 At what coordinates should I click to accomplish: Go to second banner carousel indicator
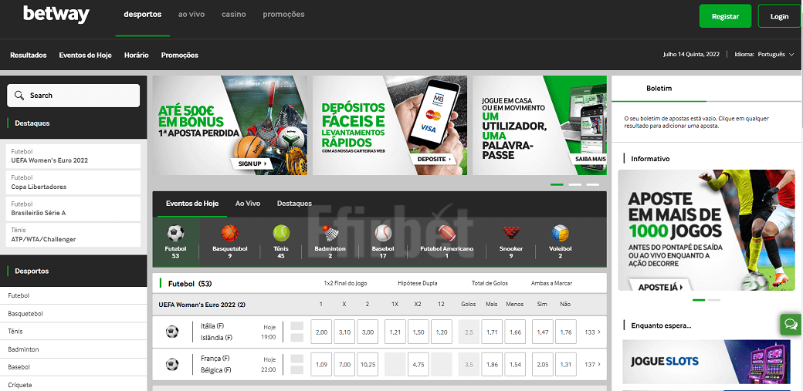(x=575, y=184)
